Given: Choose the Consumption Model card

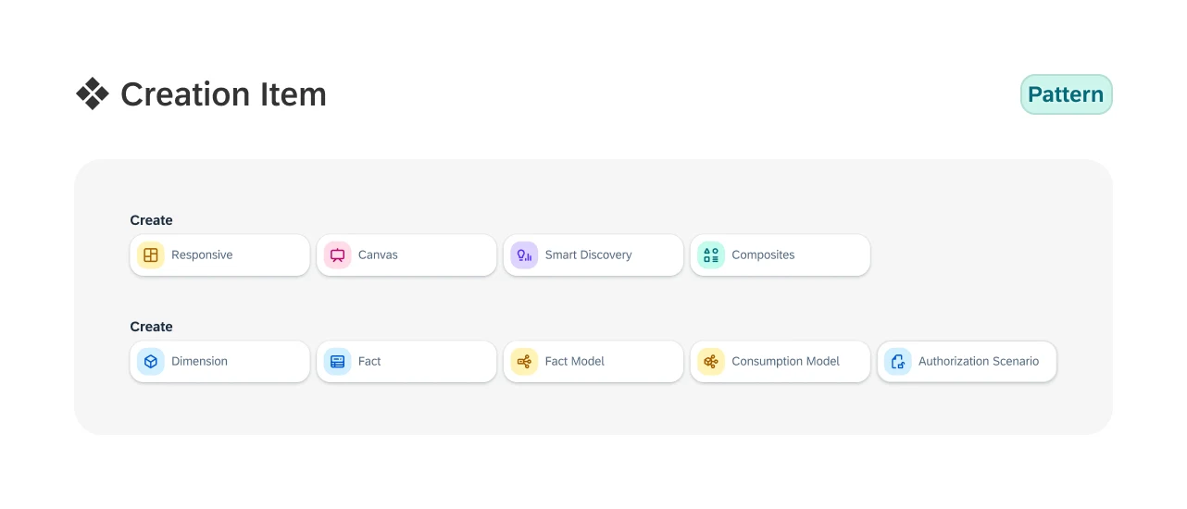Looking at the screenshot, I should 781,362.
